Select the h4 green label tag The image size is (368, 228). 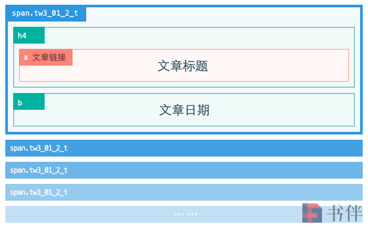point(29,35)
